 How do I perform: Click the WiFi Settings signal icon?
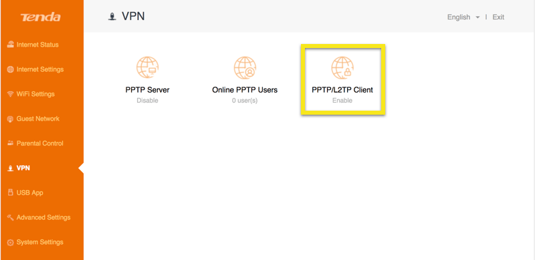10,94
